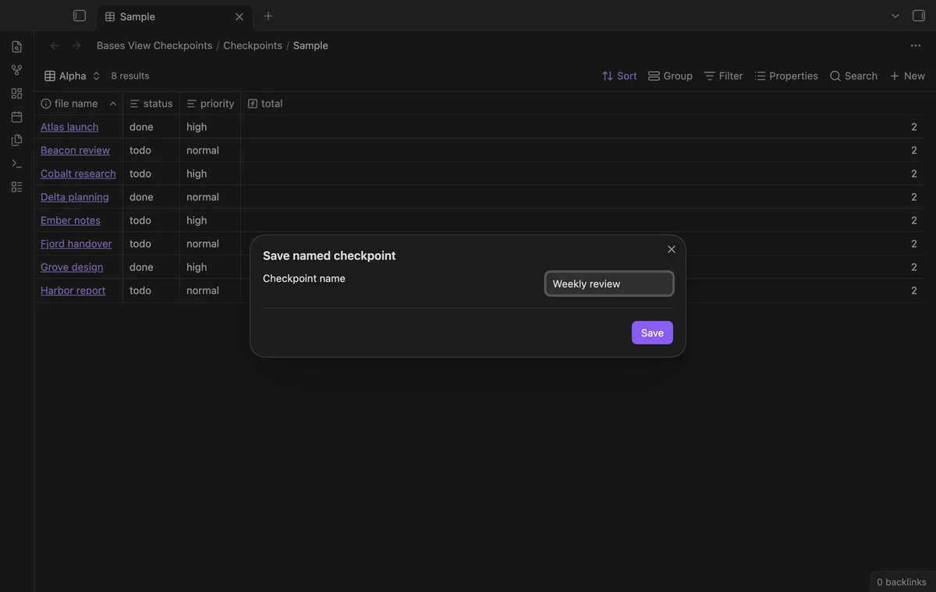The width and height of the screenshot is (936, 592).
Task: Open the Grove design note link
Action: click(72, 267)
